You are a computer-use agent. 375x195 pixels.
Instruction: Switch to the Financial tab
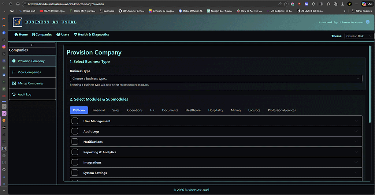click(99, 110)
